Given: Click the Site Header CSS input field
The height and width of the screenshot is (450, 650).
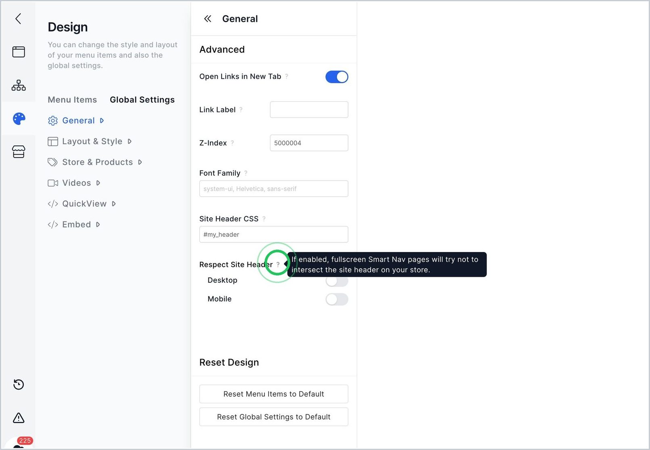Looking at the screenshot, I should (x=274, y=234).
